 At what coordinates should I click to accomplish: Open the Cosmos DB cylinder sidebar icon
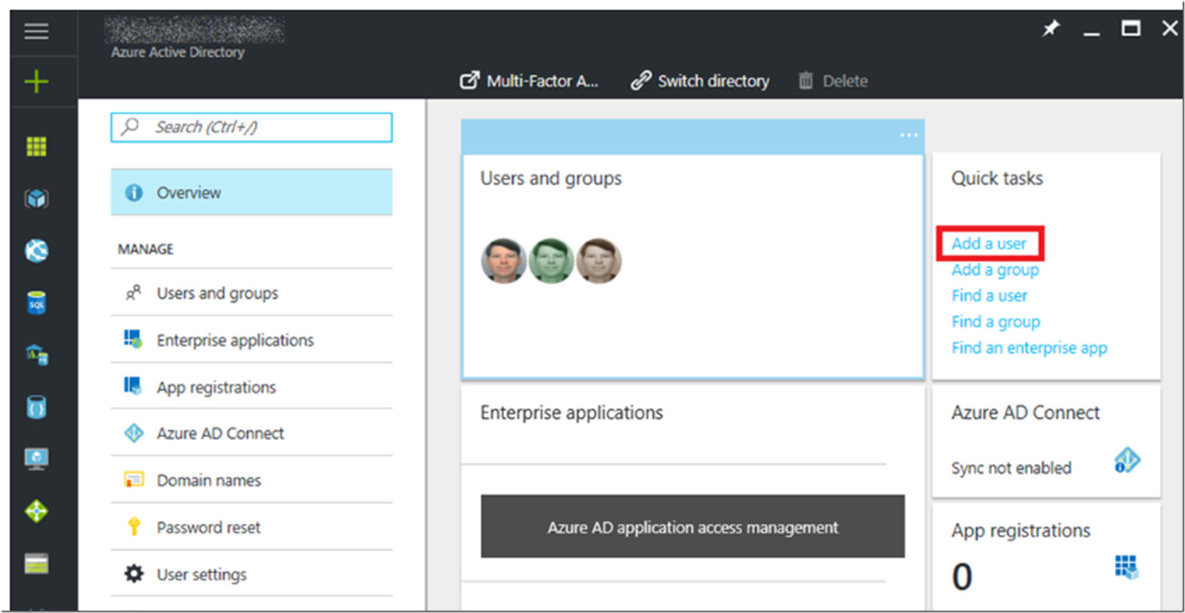click(x=36, y=407)
